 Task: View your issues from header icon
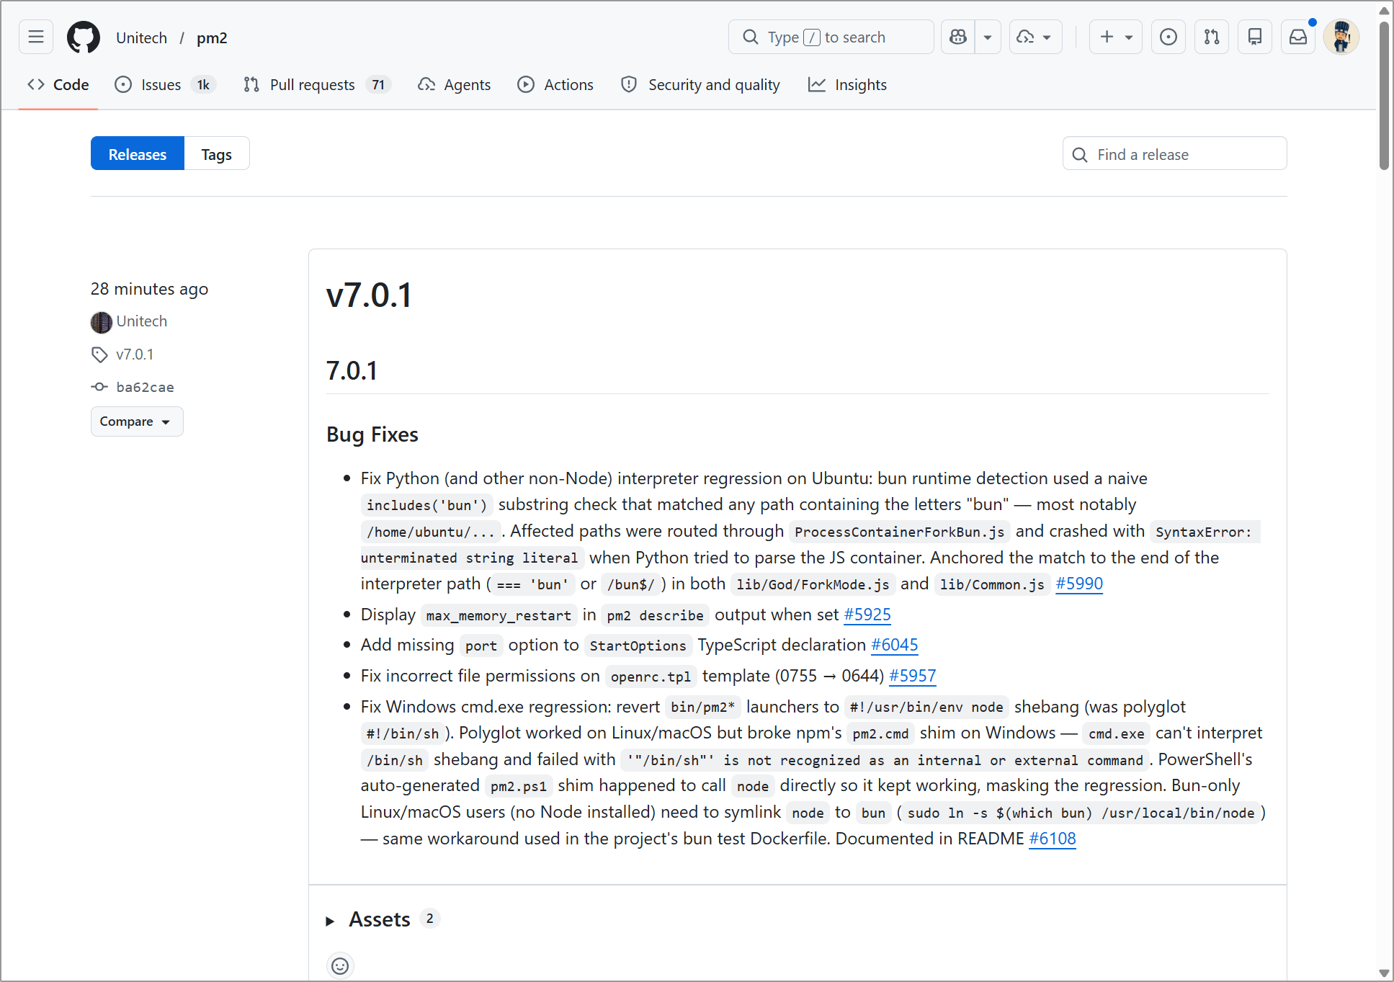[1169, 37]
